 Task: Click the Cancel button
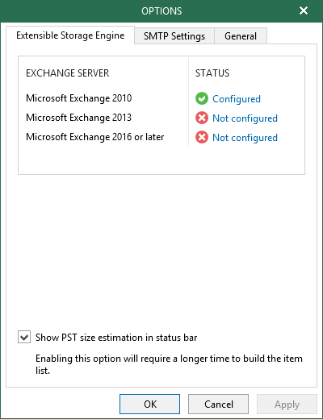(x=218, y=404)
